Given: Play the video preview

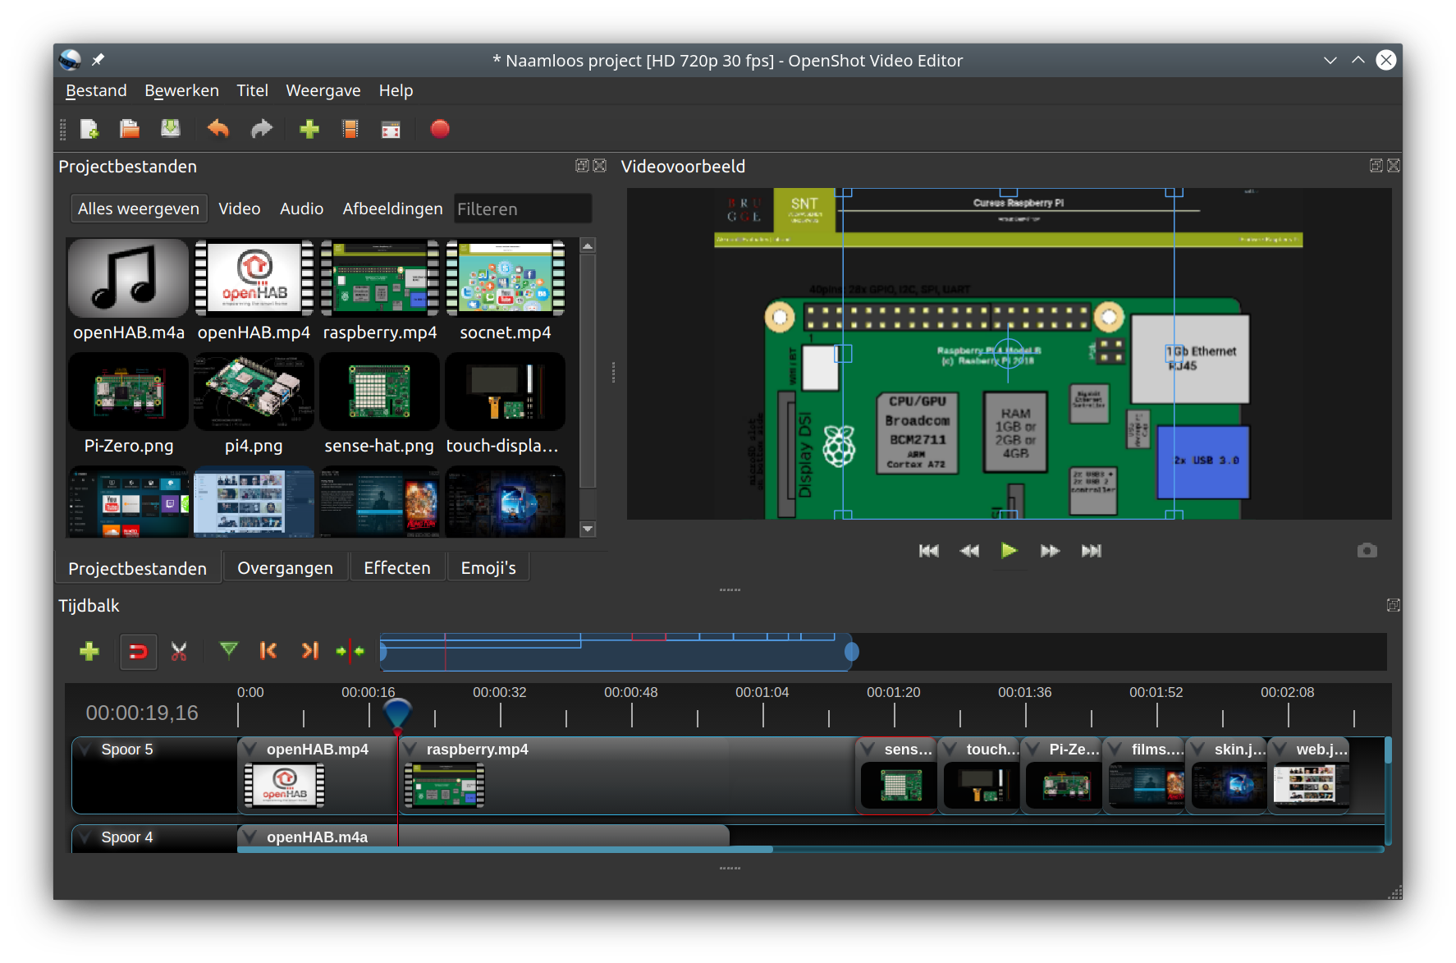Looking at the screenshot, I should click(1010, 551).
